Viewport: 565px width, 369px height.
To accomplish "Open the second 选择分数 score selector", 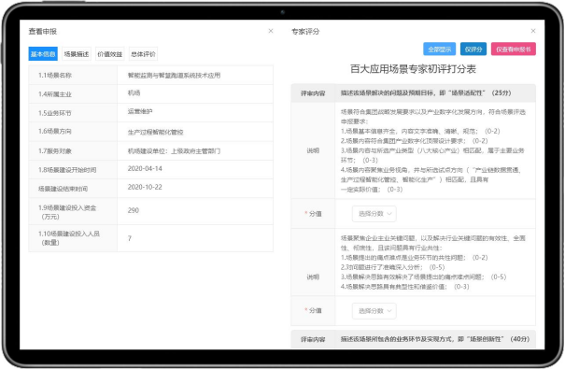I will pos(374,311).
